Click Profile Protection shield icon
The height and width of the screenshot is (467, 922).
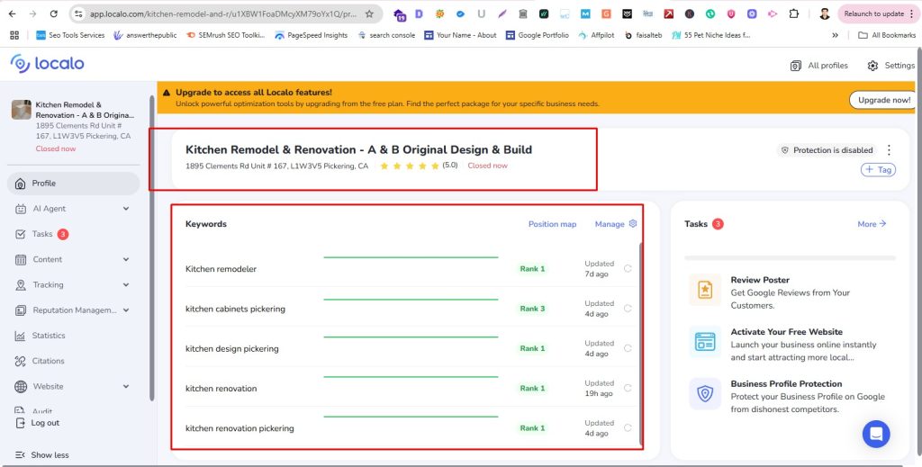coord(705,393)
